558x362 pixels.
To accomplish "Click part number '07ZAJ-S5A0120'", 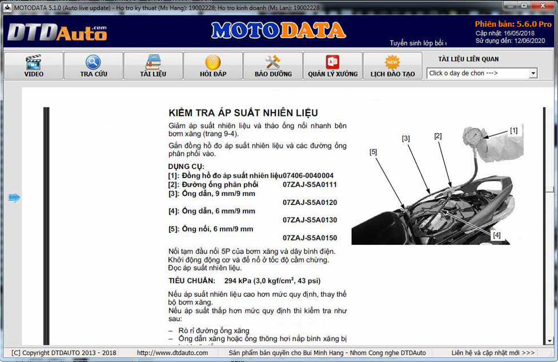I will pos(310,202).
